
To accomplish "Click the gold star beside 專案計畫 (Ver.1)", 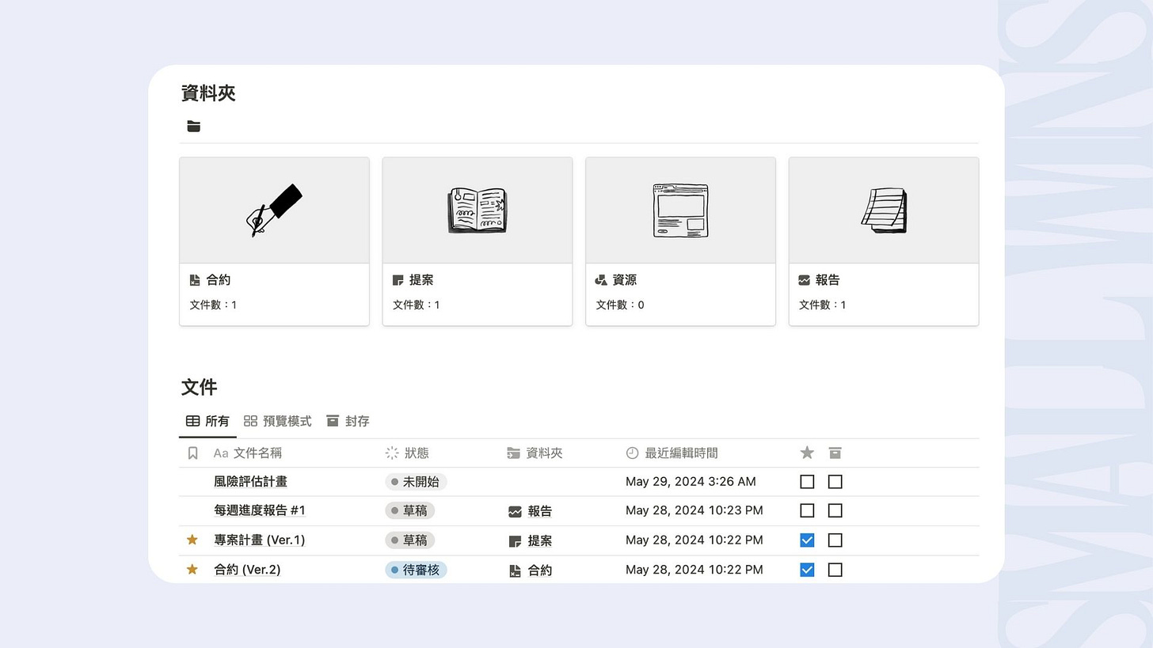I will [192, 540].
